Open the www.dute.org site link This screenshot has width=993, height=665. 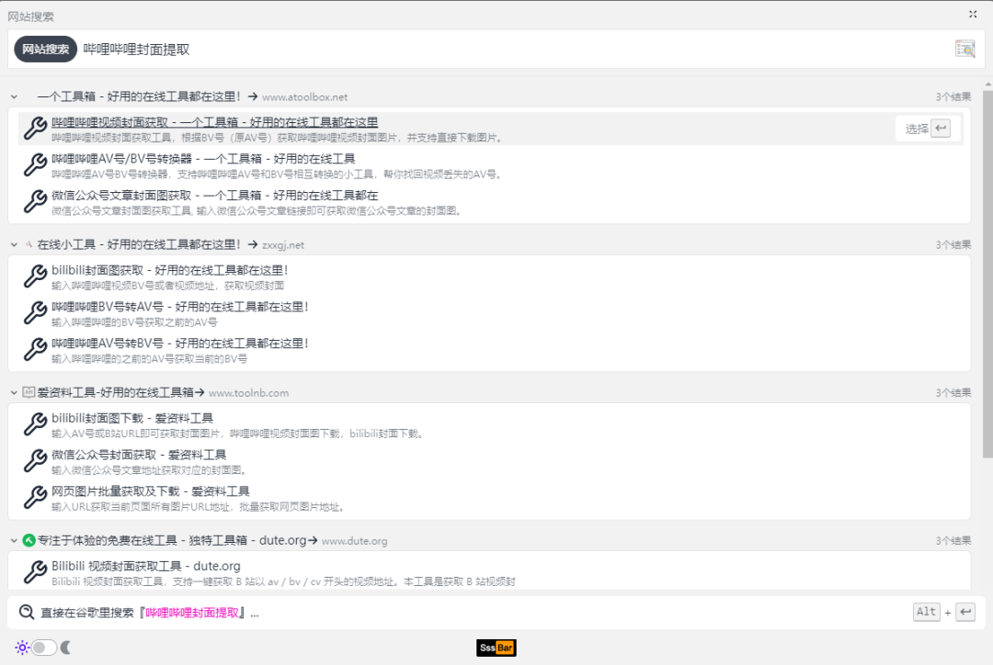pos(354,541)
